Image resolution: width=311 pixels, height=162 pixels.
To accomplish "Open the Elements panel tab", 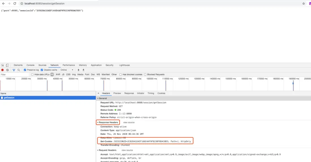I will pos(18,65).
